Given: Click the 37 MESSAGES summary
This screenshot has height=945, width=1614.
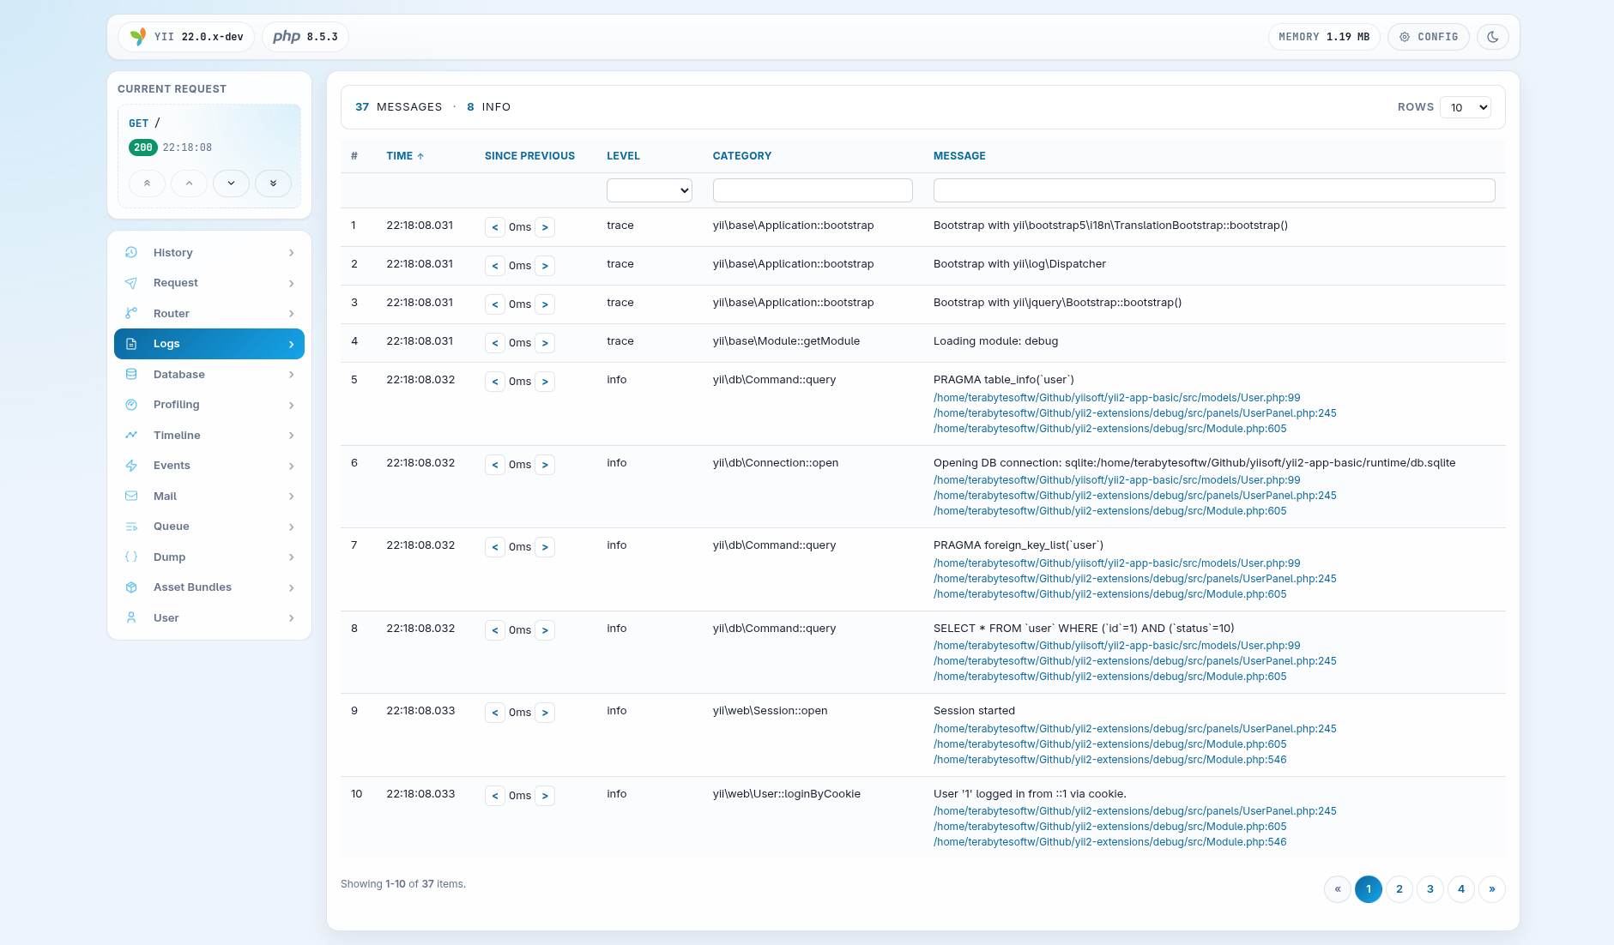Looking at the screenshot, I should [x=398, y=107].
